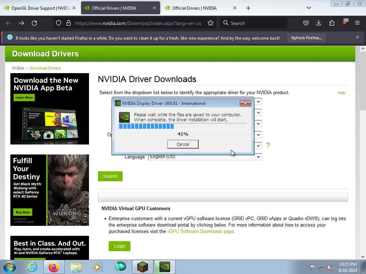This screenshot has width=366, height=274.
Task: Click the 41% extraction progress bar
Action: [x=183, y=126]
